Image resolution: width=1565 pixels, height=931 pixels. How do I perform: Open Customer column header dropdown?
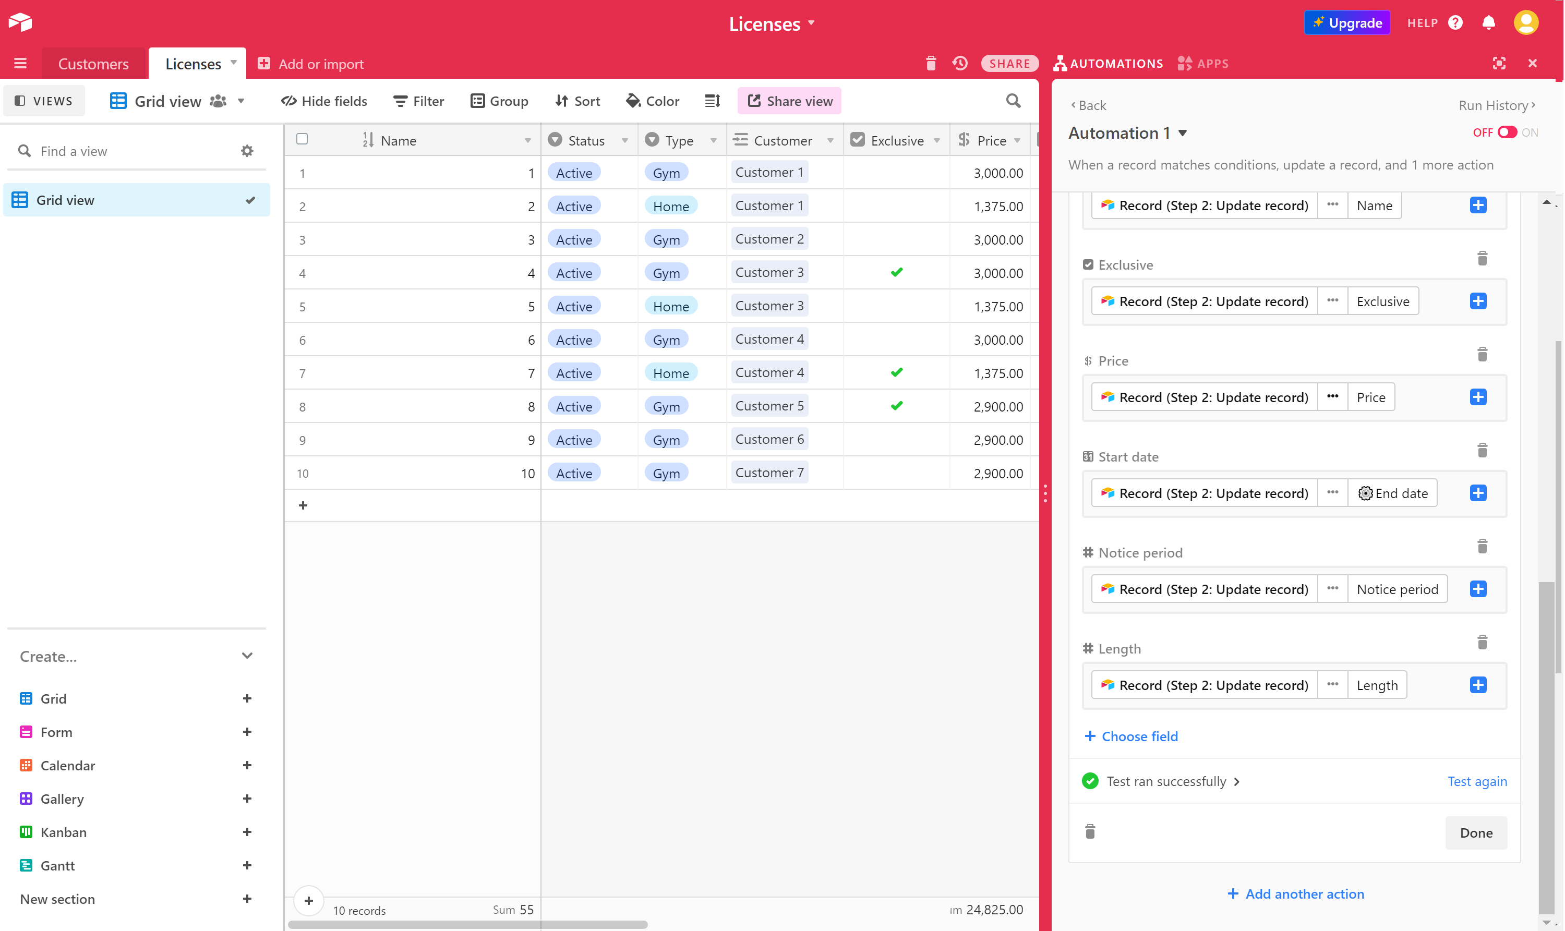tap(830, 140)
